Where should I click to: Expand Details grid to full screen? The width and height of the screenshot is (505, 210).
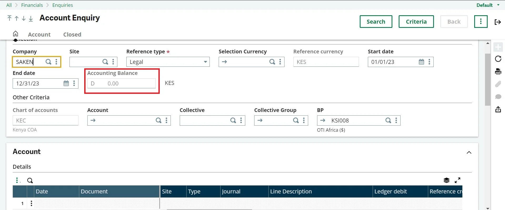click(458, 180)
